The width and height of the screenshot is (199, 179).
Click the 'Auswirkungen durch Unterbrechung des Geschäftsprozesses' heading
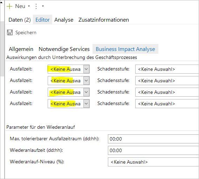[x=71, y=57]
